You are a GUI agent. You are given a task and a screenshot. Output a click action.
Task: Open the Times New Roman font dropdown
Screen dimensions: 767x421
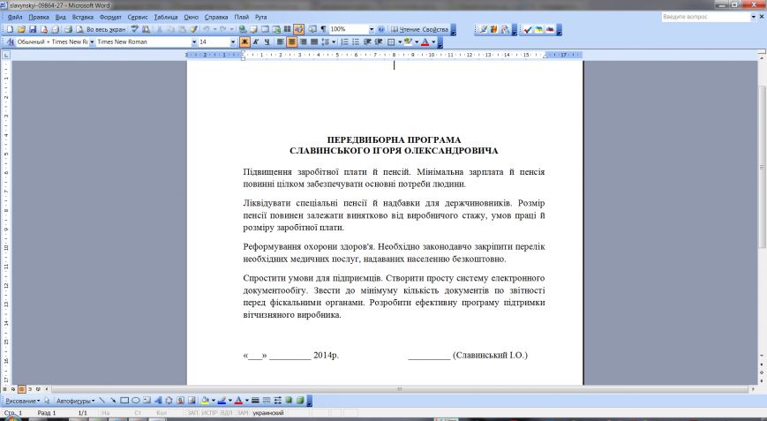pos(194,42)
